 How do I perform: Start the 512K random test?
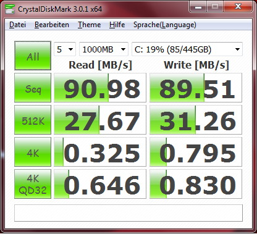[x=33, y=120]
